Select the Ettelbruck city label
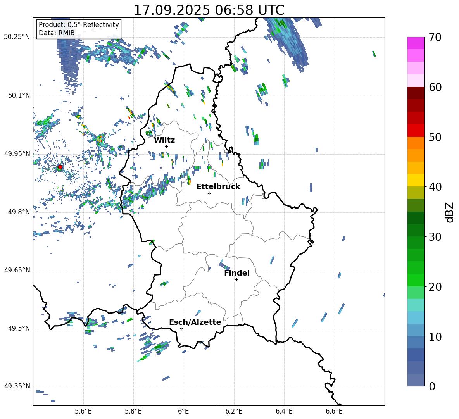Viewport: 459px width, 419px height. pos(218,186)
